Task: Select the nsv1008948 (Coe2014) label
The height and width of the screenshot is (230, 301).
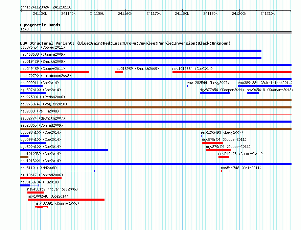Action: pos(48,196)
